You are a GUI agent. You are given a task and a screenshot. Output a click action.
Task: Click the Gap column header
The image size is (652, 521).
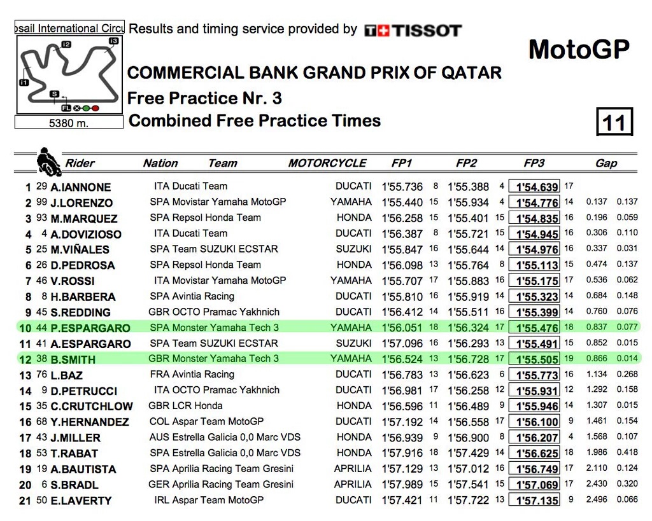[x=606, y=163]
